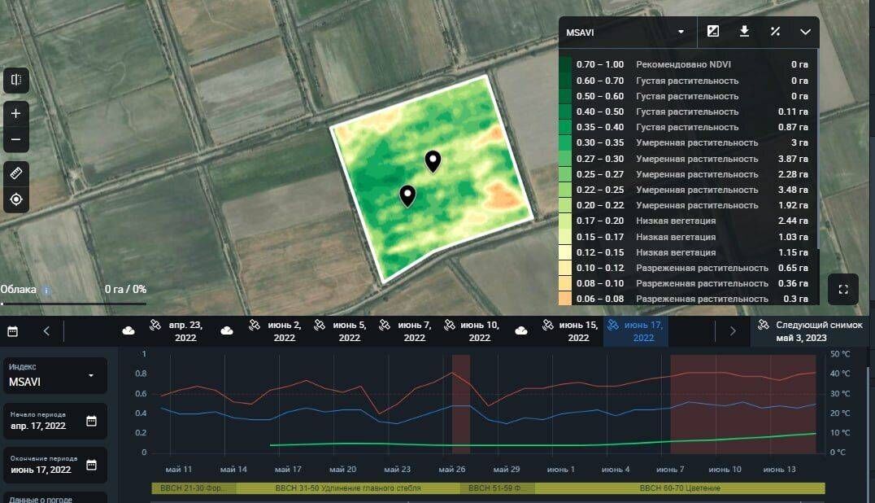This screenshot has width=875, height=503.
Task: Click cloud icon before апр. 23
Action: tap(128, 331)
